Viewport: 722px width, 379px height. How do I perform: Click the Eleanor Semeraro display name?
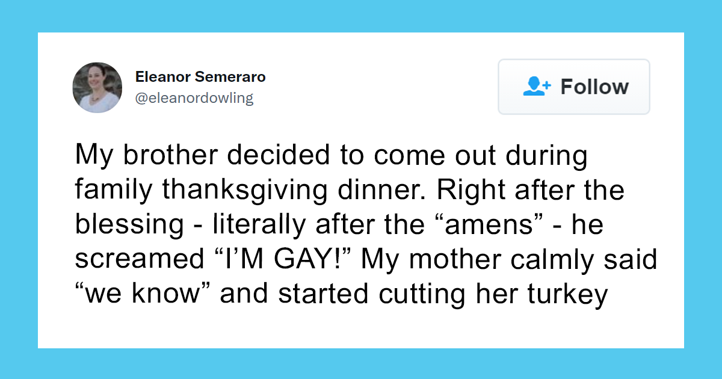[x=199, y=76]
